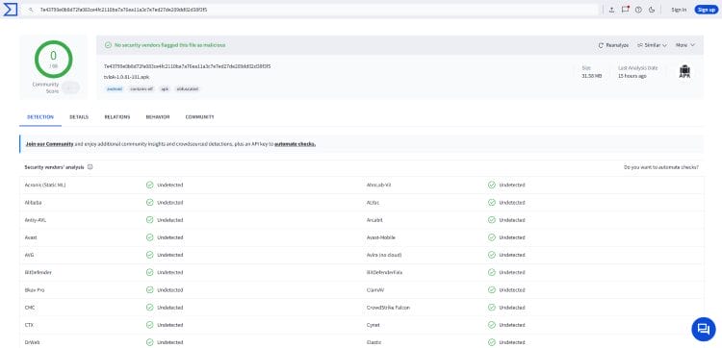Toggle dark mode moon icon
The width and height of the screenshot is (722, 348).
(x=652, y=10)
